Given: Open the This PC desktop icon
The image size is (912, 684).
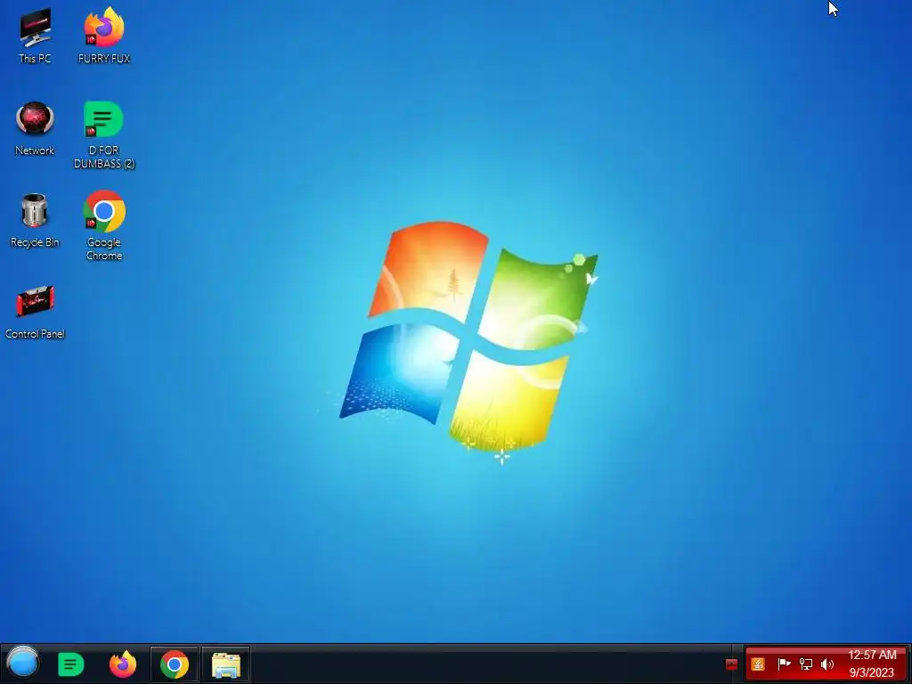Looking at the screenshot, I should pyautogui.click(x=35, y=36).
